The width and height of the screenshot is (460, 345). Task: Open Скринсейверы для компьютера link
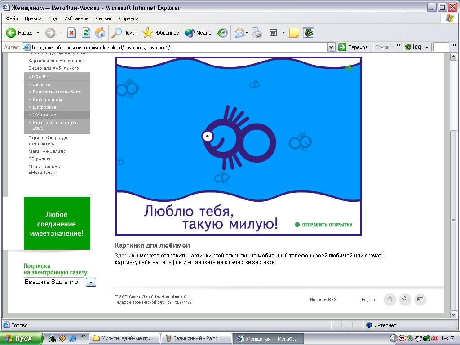49,141
